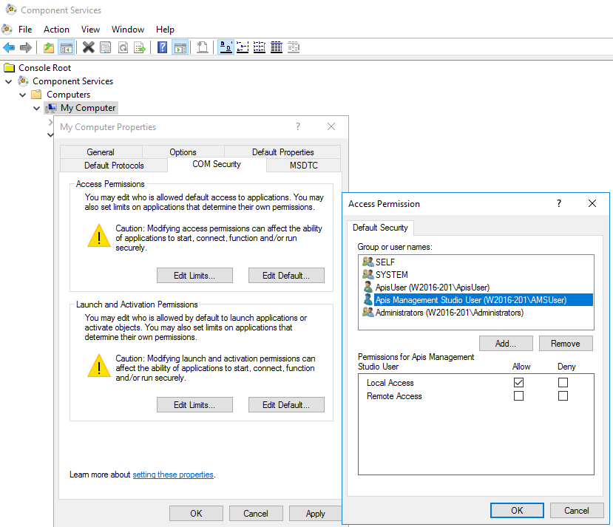Collapse the Computers folder node
Viewport: 613px width, 527px height.
coord(22,95)
